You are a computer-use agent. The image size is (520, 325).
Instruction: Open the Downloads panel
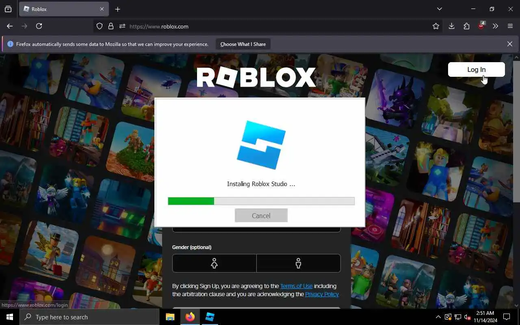451,26
